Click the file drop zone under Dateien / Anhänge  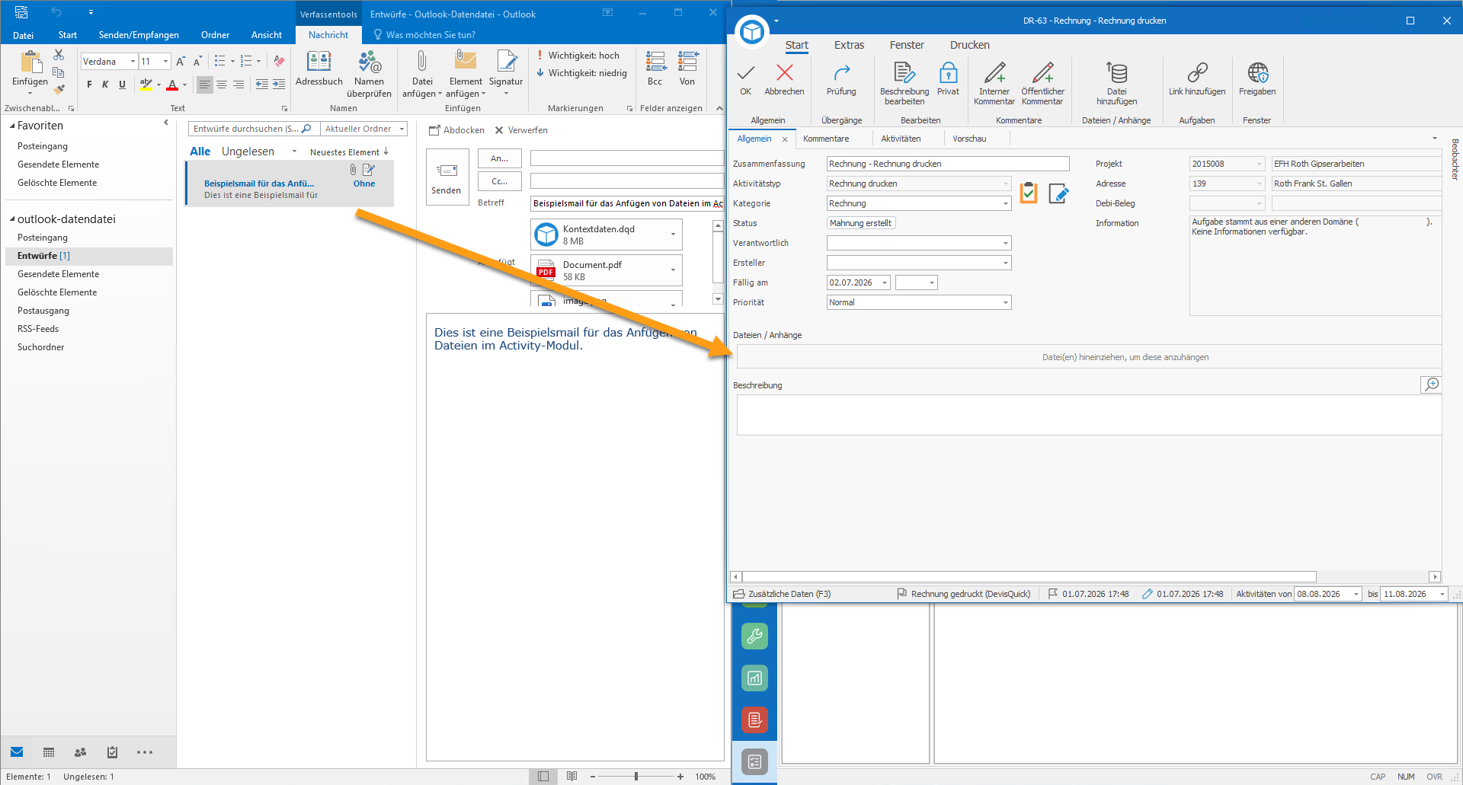tap(1089, 357)
